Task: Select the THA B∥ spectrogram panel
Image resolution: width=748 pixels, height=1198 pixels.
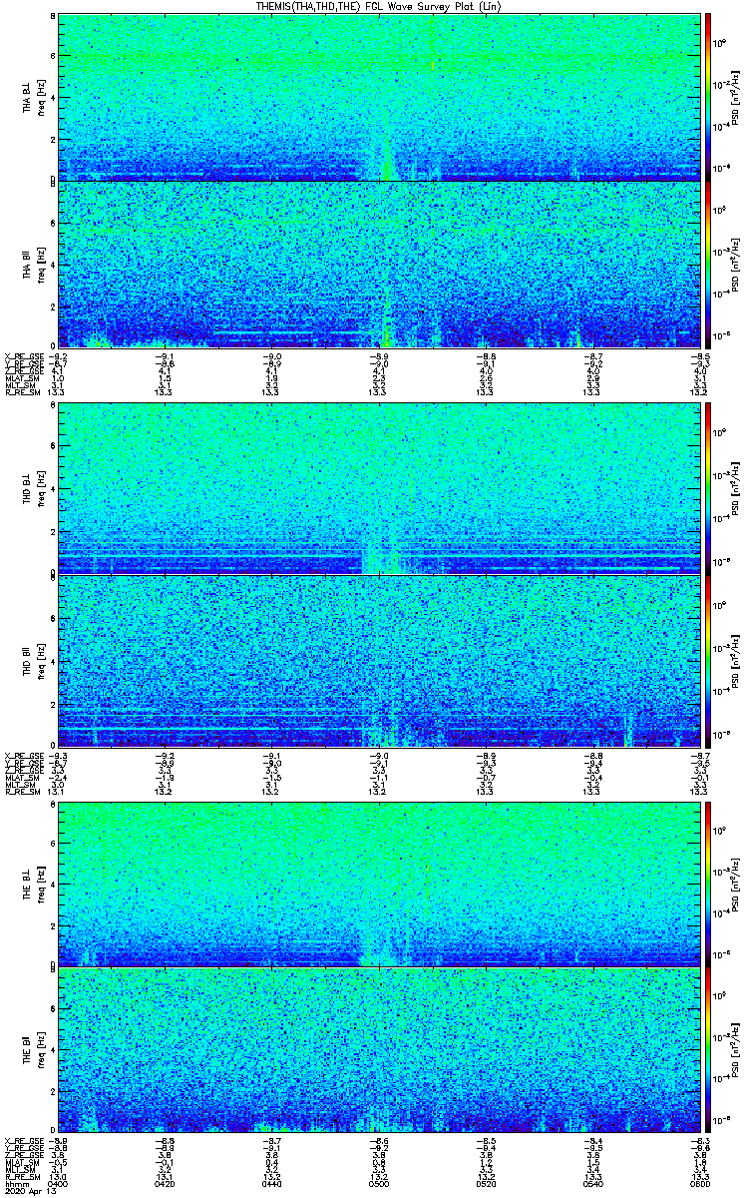Action: [379, 265]
